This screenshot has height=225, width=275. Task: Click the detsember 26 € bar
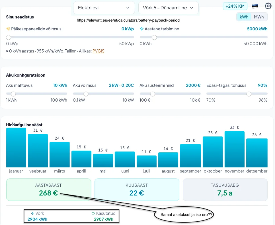(x=257, y=153)
